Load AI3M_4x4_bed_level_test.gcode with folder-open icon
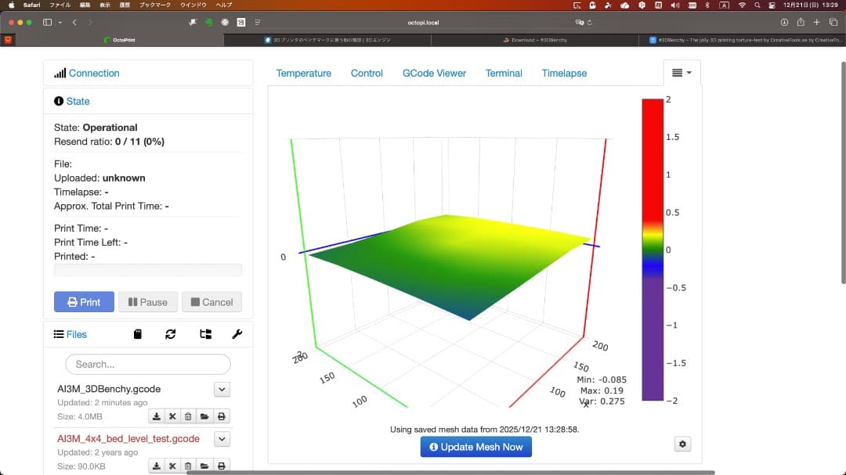Image resolution: width=846 pixels, height=475 pixels. (x=205, y=464)
